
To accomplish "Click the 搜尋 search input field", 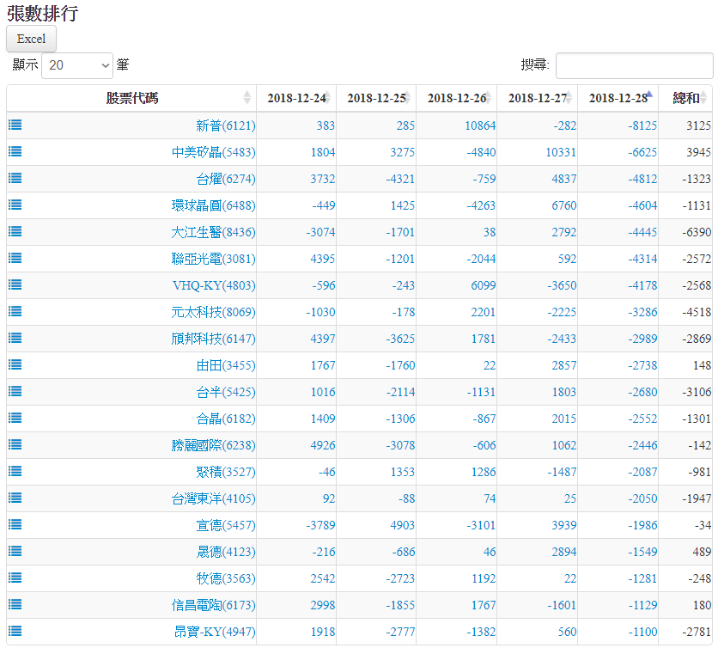I will (634, 65).
